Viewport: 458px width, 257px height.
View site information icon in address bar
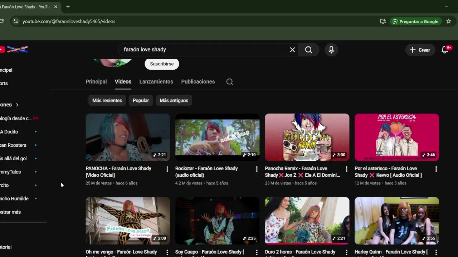[15, 21]
